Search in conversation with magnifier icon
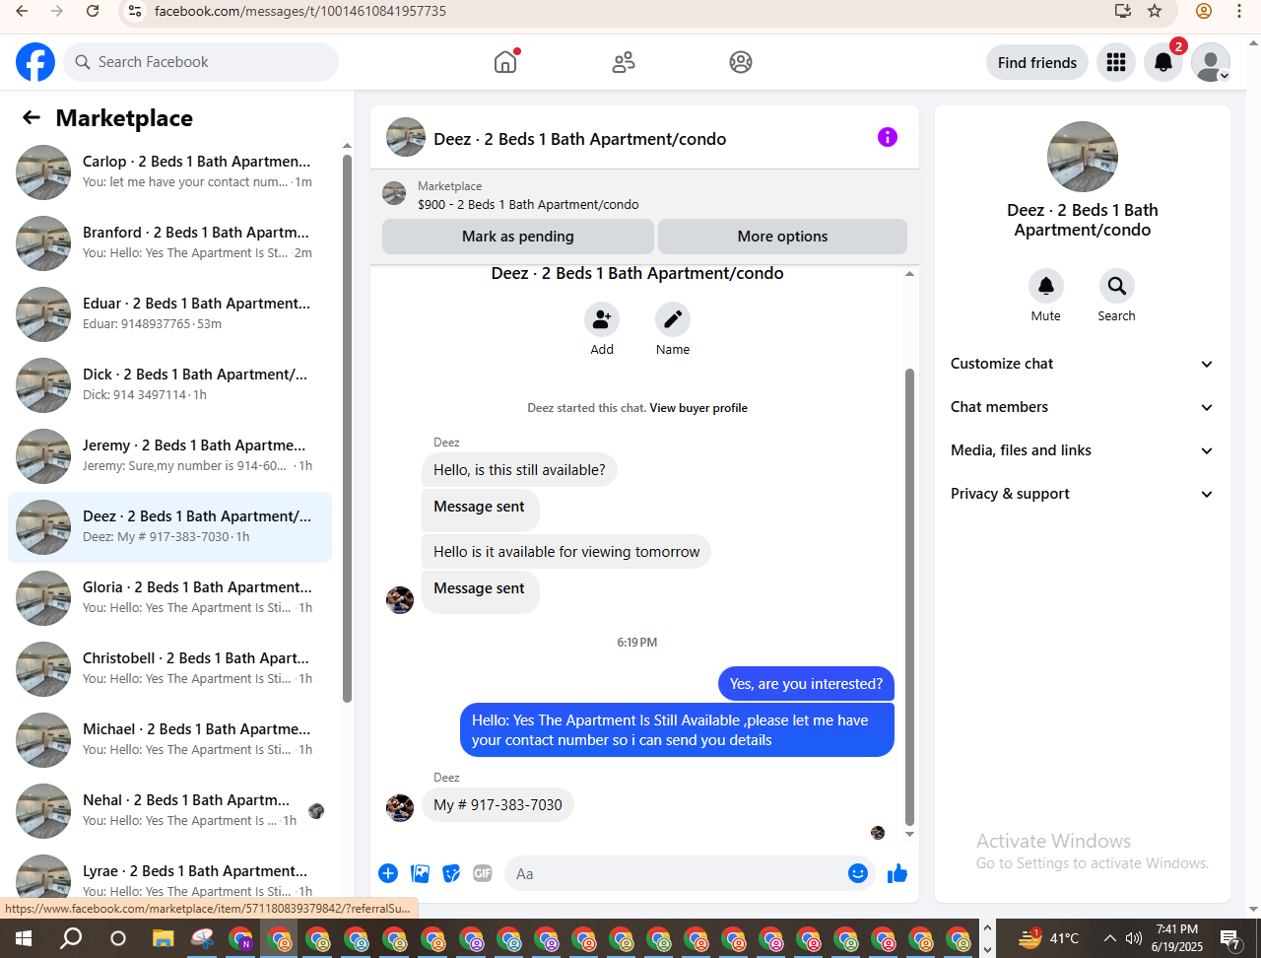The width and height of the screenshot is (1261, 958). [x=1117, y=286]
